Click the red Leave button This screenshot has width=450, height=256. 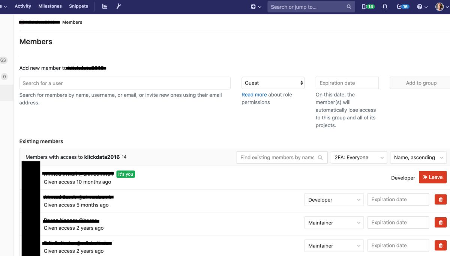point(433,177)
